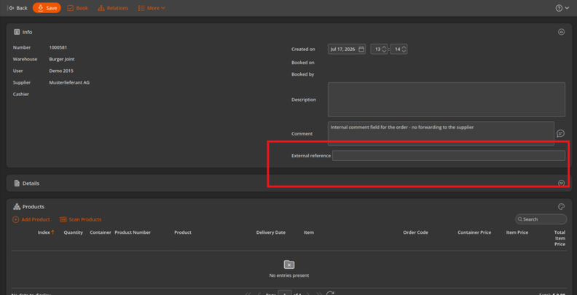Click the No entries present message
The width and height of the screenshot is (577, 295).
tap(289, 275)
